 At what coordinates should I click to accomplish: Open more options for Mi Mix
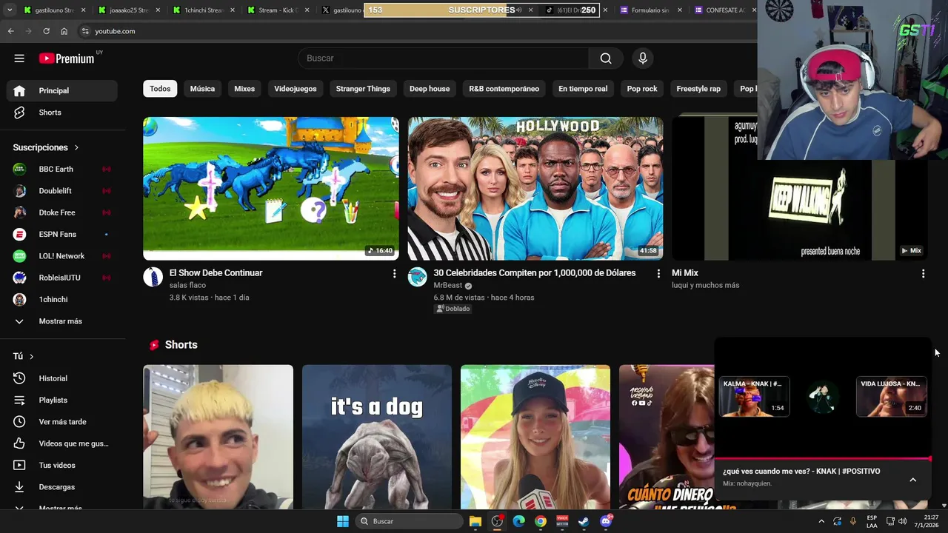click(923, 274)
